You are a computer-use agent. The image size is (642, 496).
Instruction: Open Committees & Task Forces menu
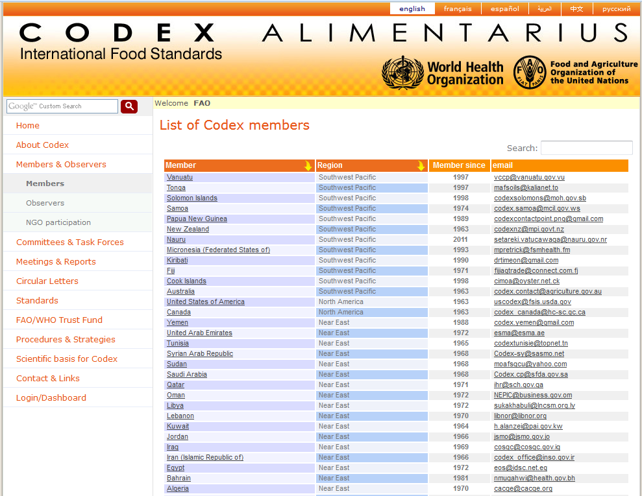pos(69,242)
